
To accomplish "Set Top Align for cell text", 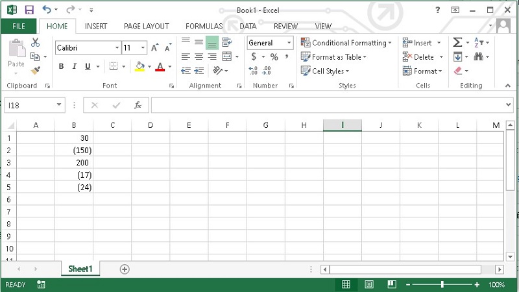I will coord(186,41).
